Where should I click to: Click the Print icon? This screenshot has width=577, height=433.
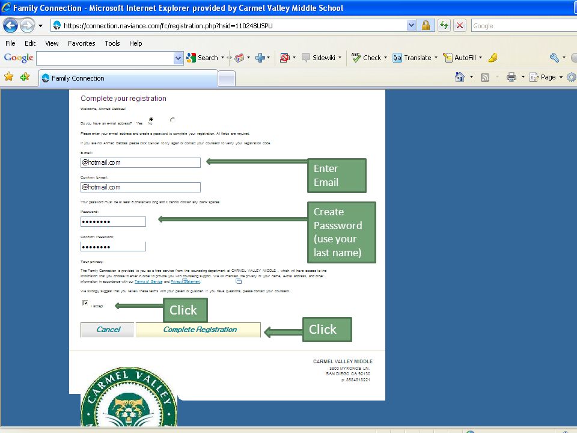(511, 77)
